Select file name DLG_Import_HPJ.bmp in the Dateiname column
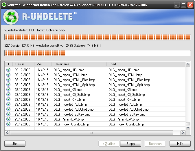Screen dimensions: 195x151 click(x=69, y=70)
